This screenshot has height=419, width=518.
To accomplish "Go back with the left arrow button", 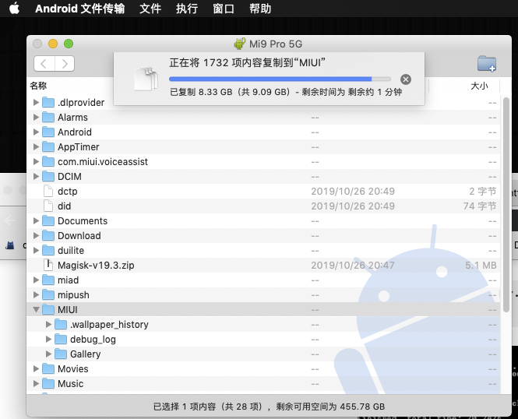I will [44, 63].
